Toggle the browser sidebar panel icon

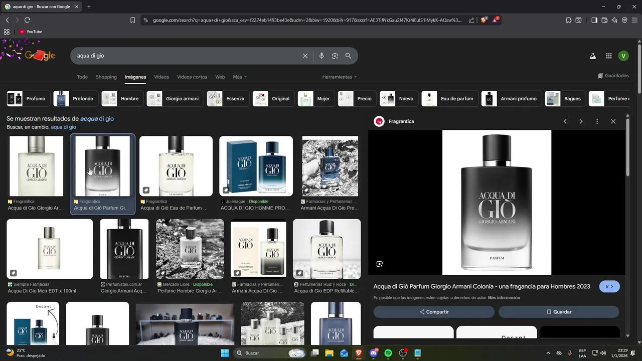(x=594, y=20)
